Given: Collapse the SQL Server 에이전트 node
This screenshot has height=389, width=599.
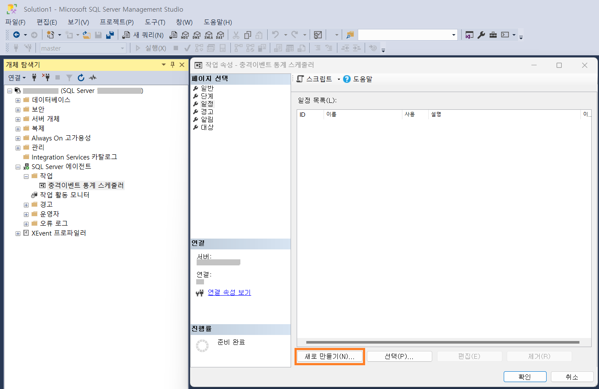Looking at the screenshot, I should pyautogui.click(x=18, y=167).
